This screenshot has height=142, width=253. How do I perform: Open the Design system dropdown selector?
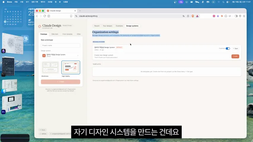coord(60,55)
